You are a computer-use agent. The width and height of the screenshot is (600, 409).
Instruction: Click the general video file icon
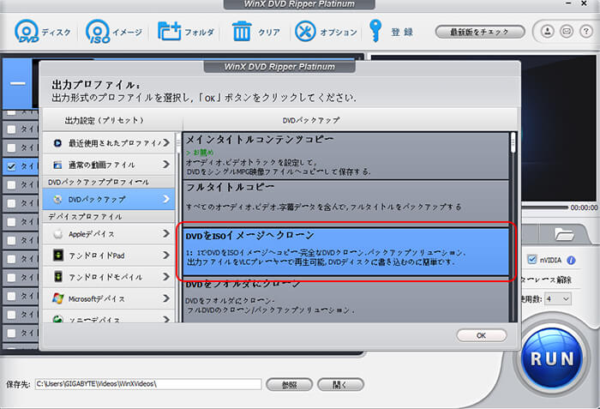[x=57, y=165]
